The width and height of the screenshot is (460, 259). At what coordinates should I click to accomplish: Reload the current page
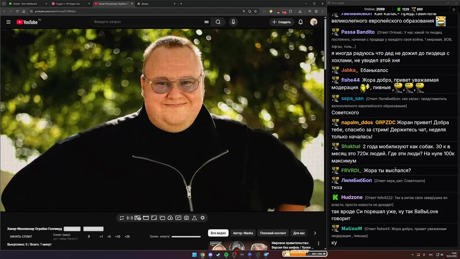coord(17,11)
